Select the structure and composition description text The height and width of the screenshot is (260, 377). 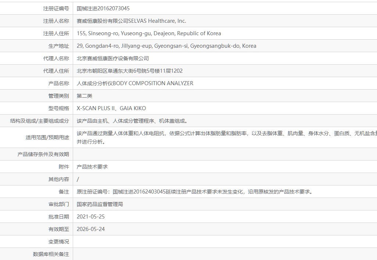click(134, 121)
